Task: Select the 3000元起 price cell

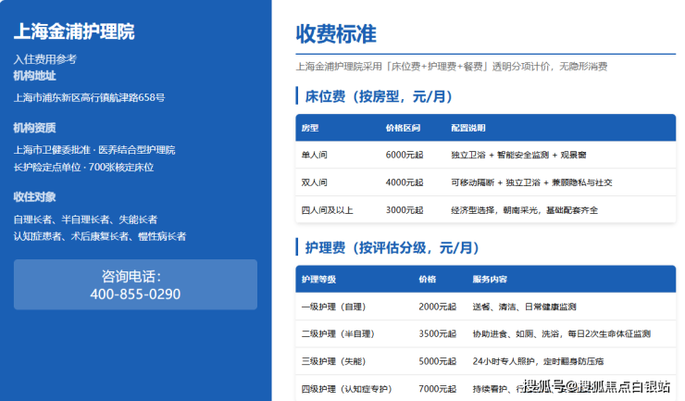Action: 405,210
